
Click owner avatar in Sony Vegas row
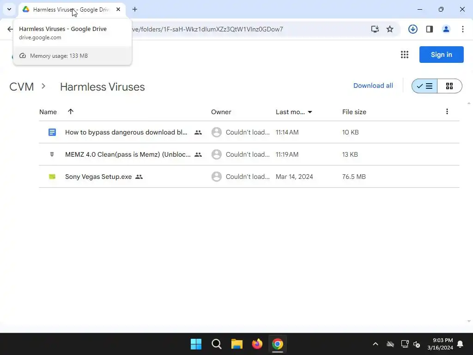[216, 177]
